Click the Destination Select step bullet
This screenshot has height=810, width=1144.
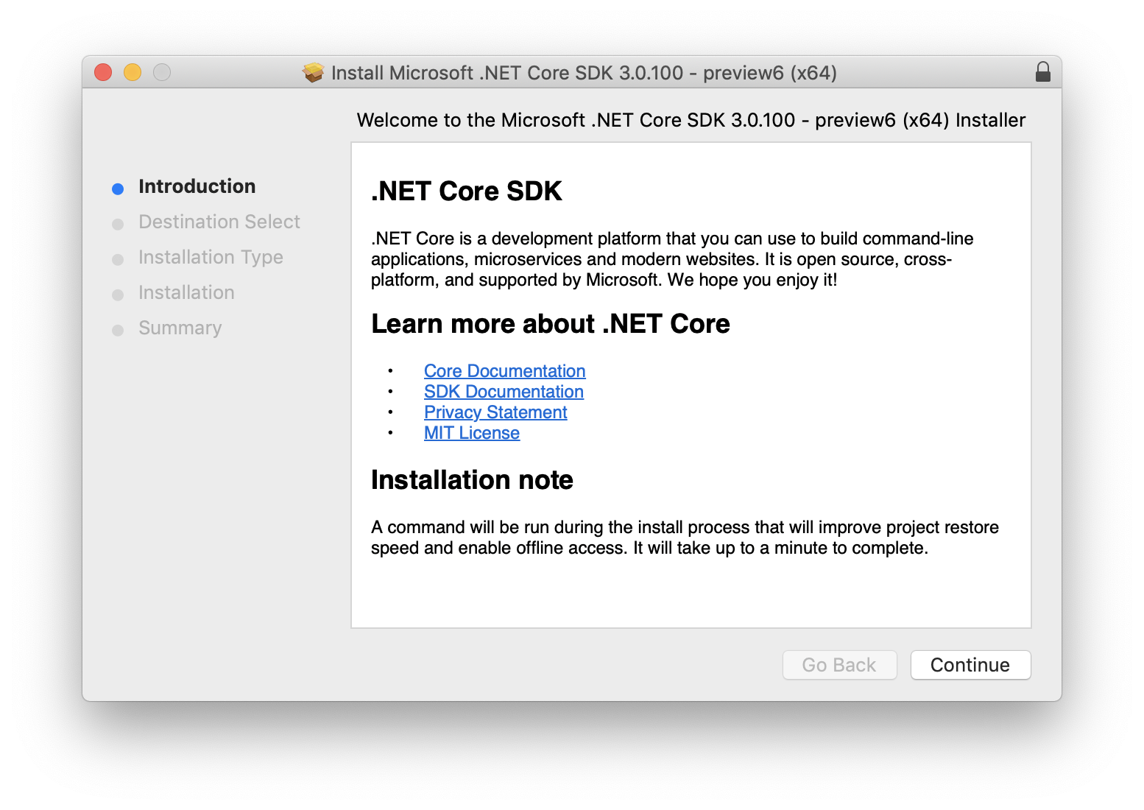coord(118,224)
